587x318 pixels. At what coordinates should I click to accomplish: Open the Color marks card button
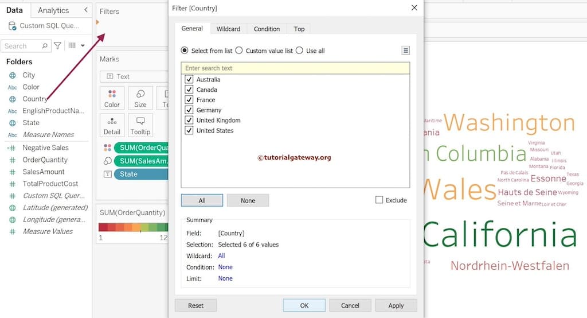pyautogui.click(x=112, y=98)
